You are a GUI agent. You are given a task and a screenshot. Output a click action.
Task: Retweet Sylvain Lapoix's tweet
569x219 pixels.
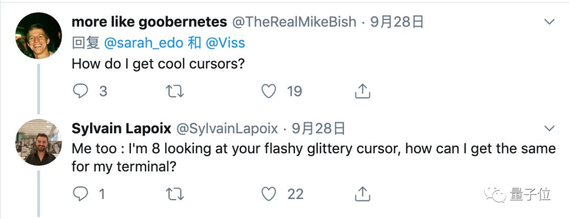(x=175, y=194)
